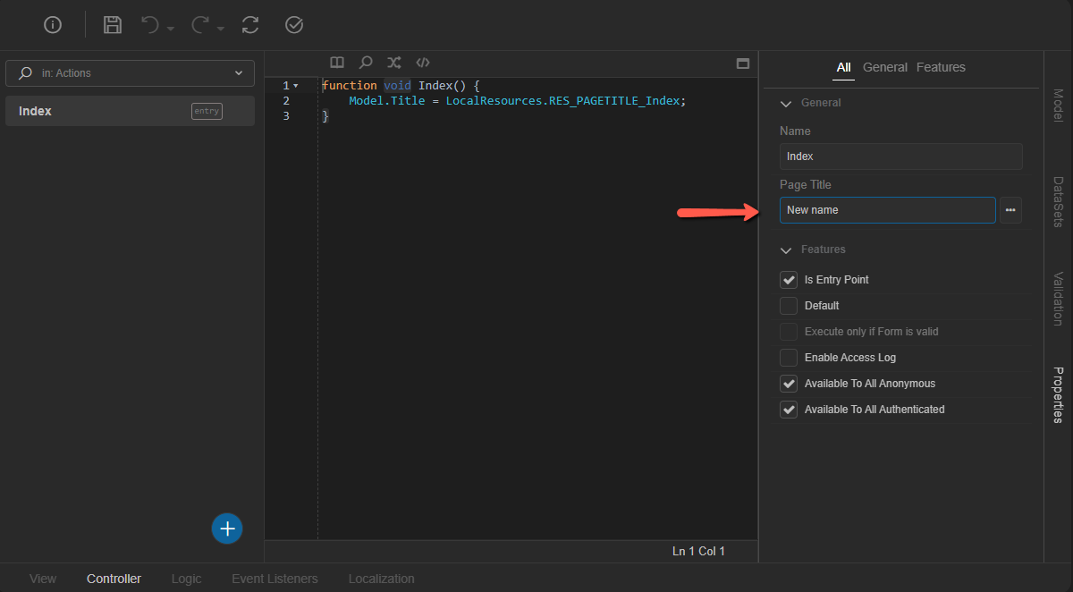Toggle the Enable Access Log checkbox
The image size is (1073, 592).
click(x=789, y=358)
